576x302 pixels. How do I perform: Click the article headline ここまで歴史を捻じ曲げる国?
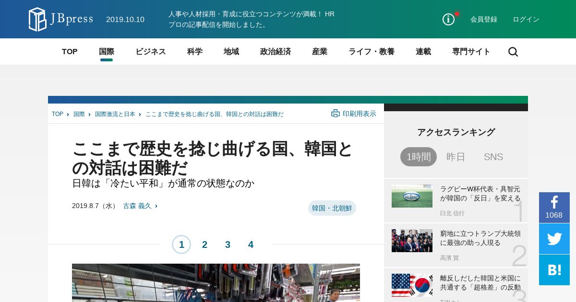point(212,159)
